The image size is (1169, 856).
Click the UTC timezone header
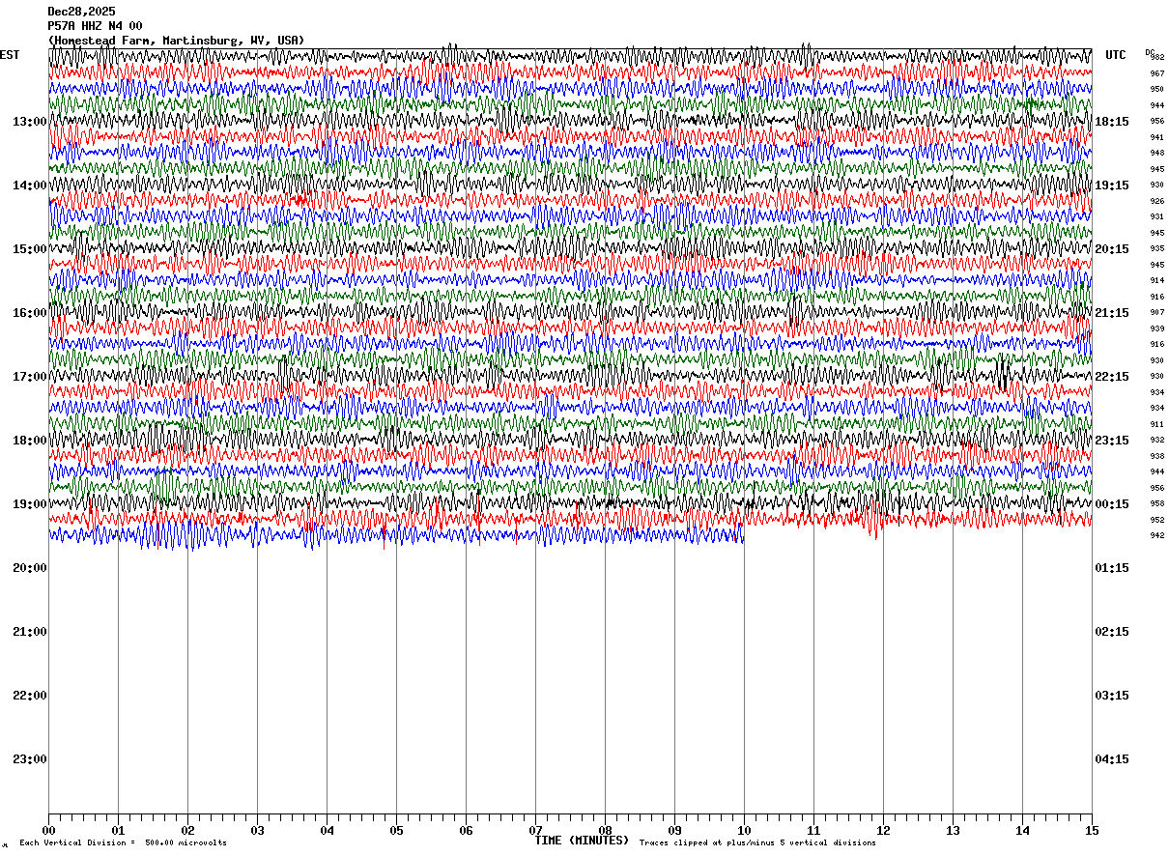pos(1116,55)
